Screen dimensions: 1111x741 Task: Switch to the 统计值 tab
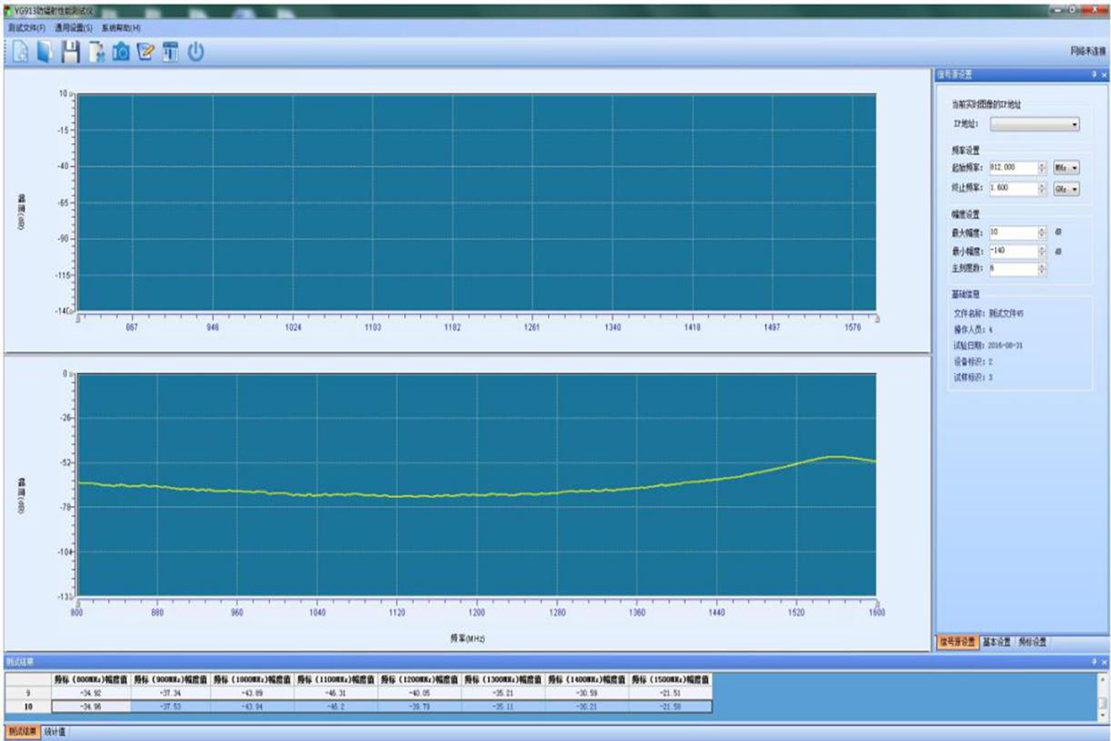point(54,731)
